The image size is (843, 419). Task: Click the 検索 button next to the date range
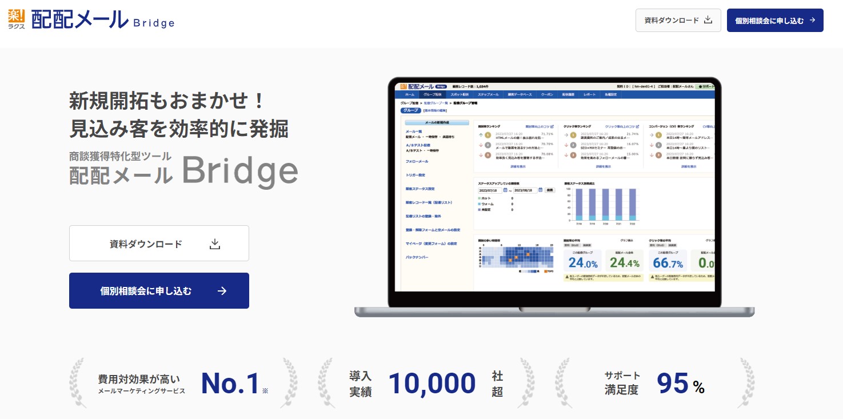click(550, 190)
